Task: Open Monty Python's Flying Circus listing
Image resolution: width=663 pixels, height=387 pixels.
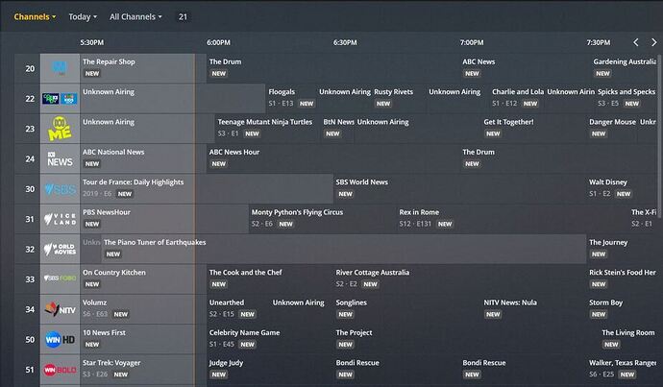Action: (322, 219)
